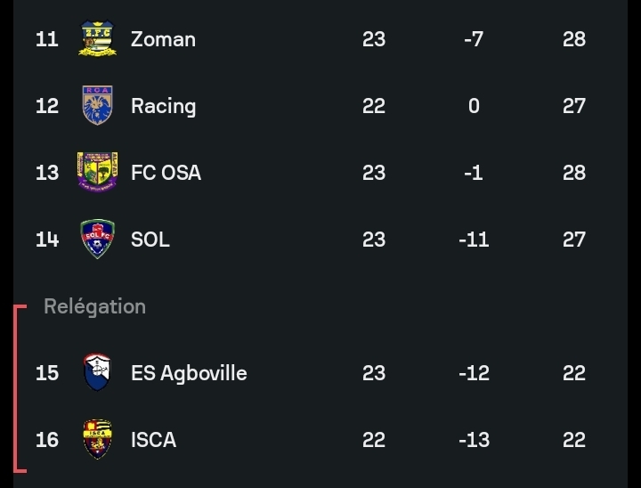Click ES Agboville's -12 goal difference
The width and height of the screenshot is (641, 488).
474,372
